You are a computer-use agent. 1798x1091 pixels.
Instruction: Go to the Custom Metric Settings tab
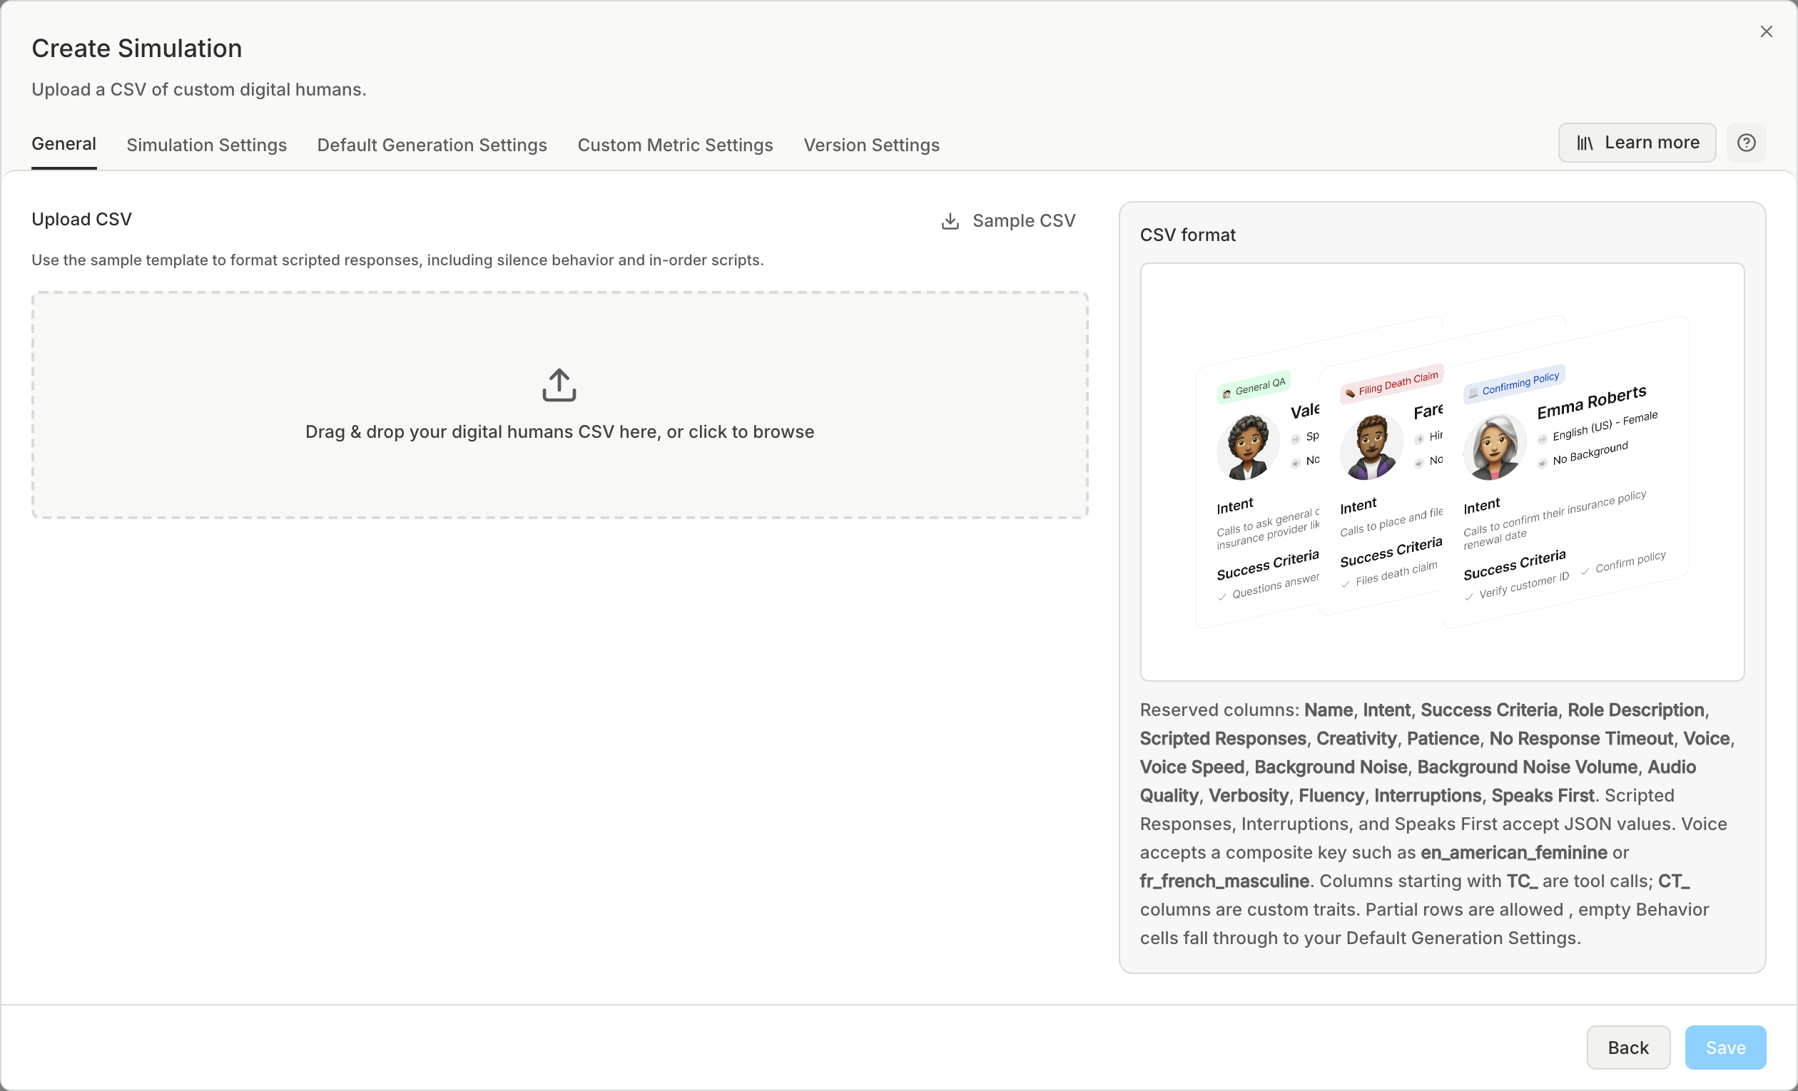coord(675,145)
